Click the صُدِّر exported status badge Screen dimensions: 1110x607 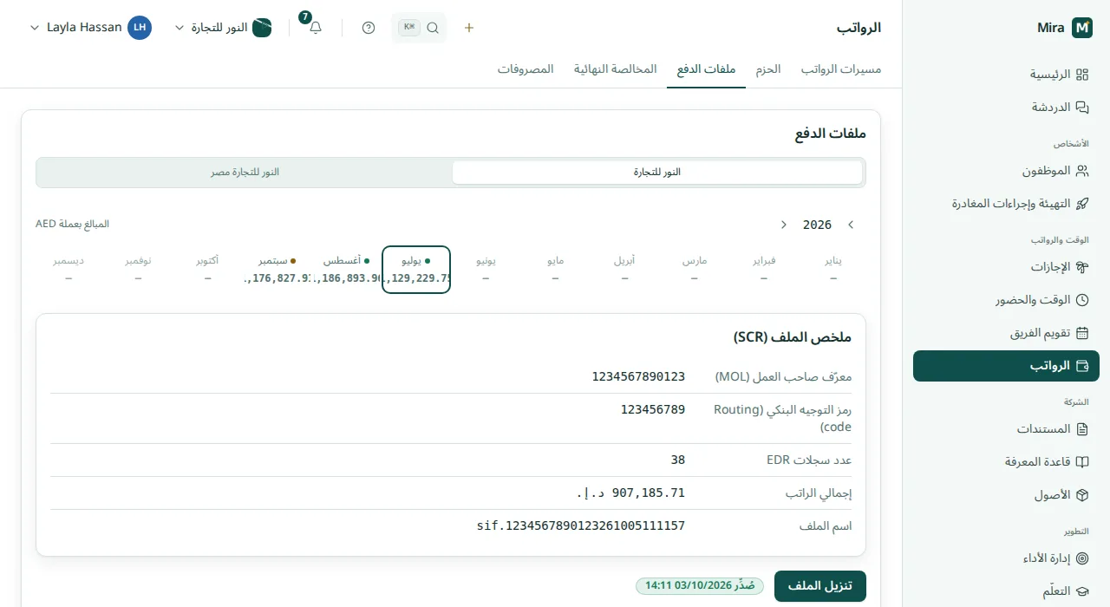(700, 586)
